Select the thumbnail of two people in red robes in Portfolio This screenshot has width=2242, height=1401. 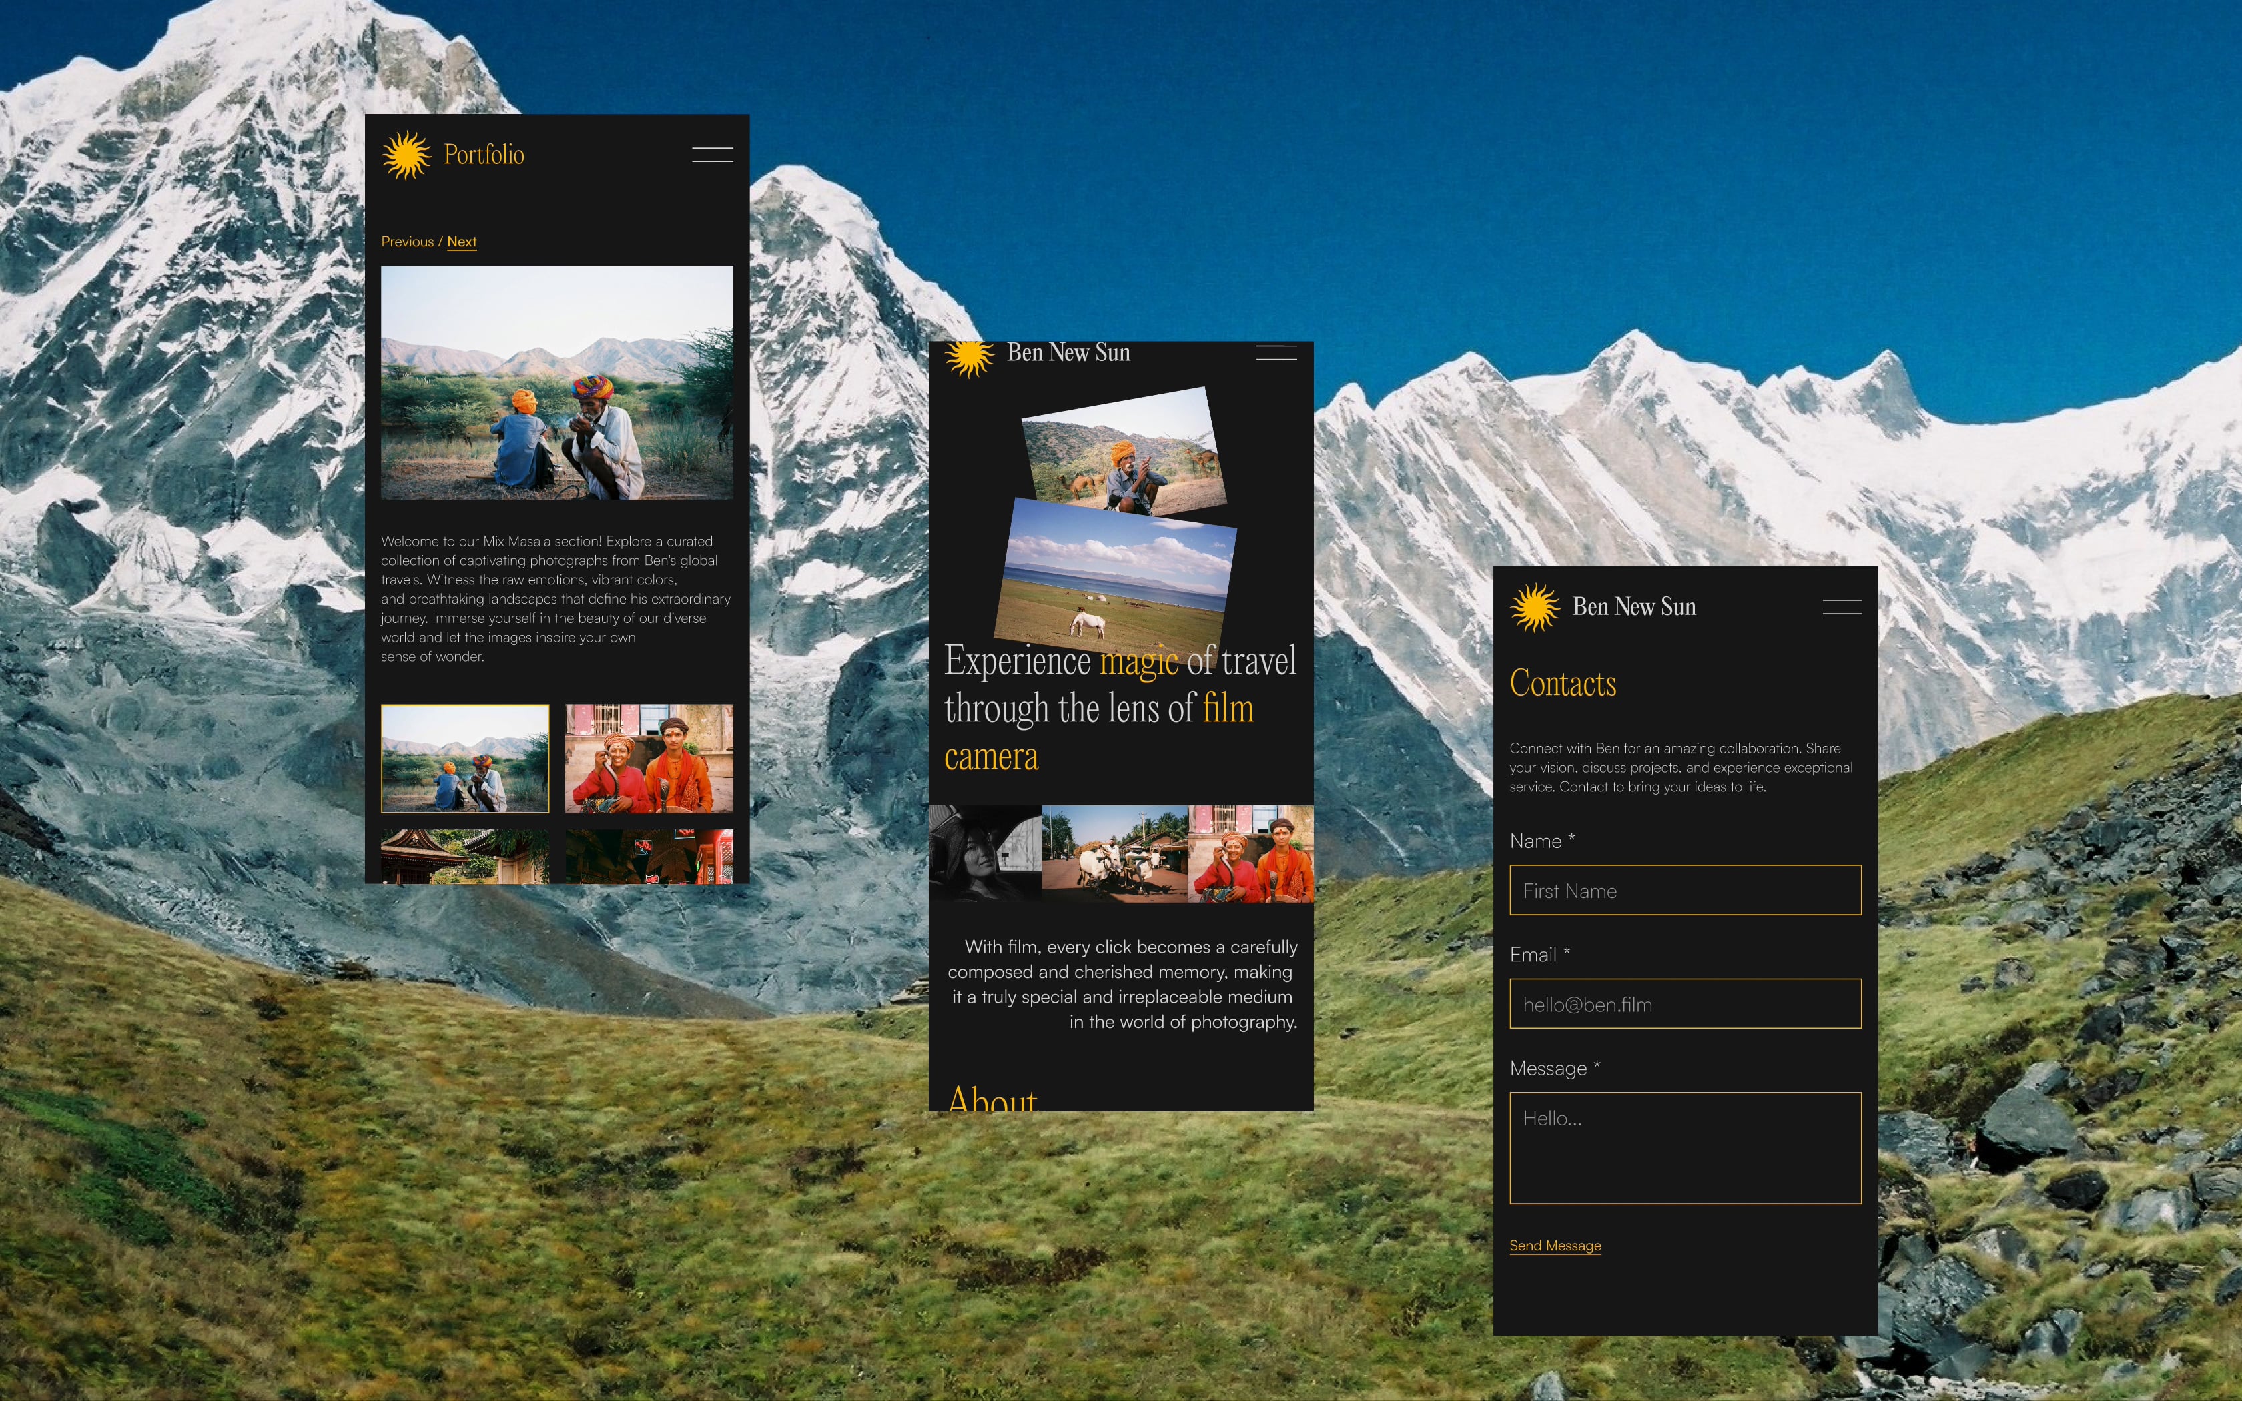click(649, 759)
